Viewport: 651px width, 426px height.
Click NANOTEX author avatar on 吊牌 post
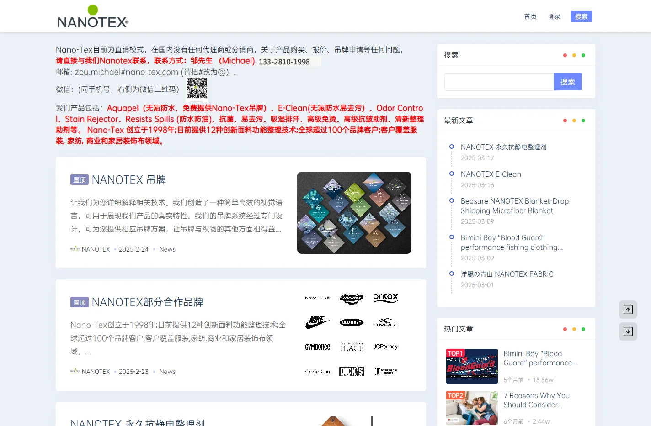[x=75, y=249]
